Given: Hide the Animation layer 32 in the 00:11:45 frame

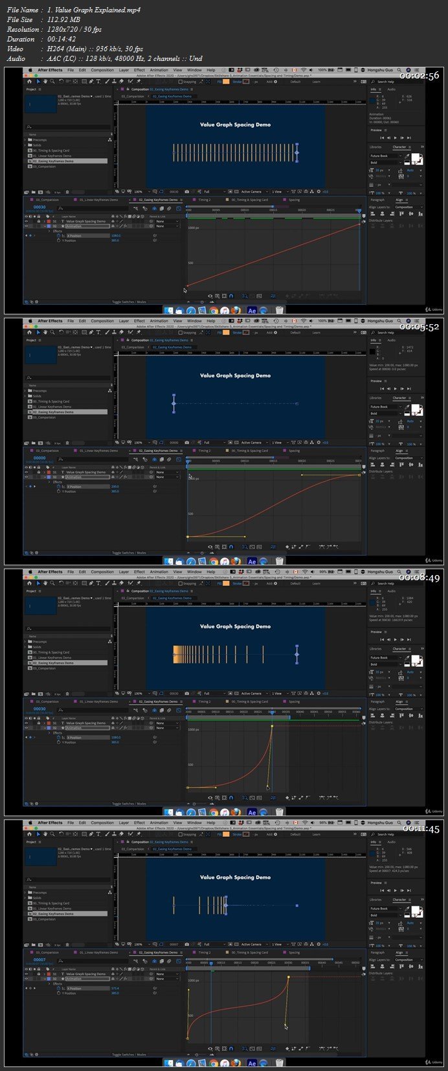Looking at the screenshot, I should 27,978.
